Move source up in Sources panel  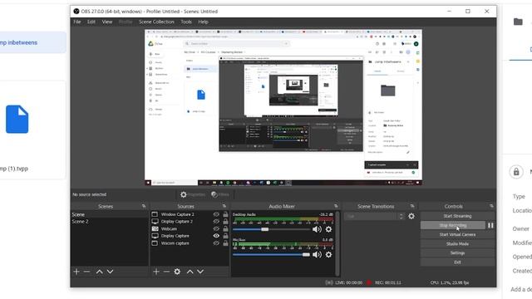pyautogui.click(x=190, y=272)
